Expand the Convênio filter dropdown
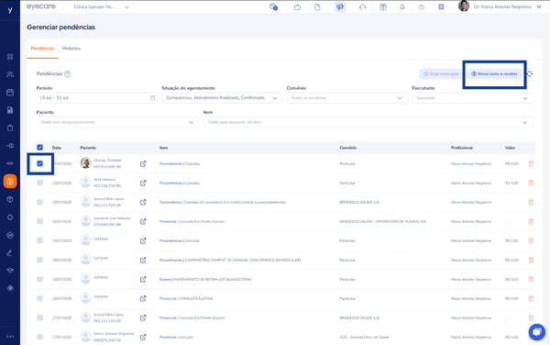This screenshot has width=550, height=345. pos(346,98)
